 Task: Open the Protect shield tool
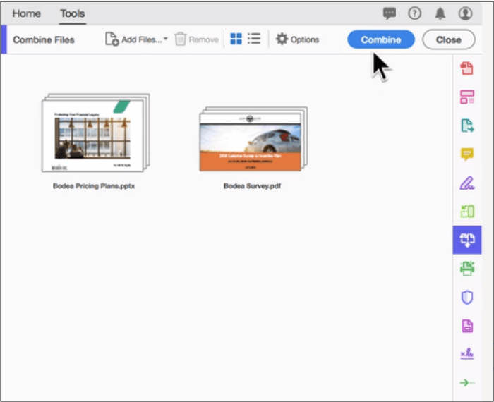[467, 297]
